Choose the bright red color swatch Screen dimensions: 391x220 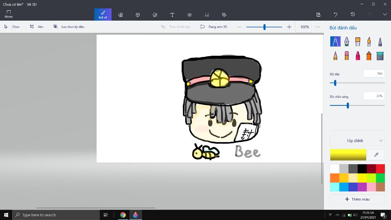[x=380, y=168]
